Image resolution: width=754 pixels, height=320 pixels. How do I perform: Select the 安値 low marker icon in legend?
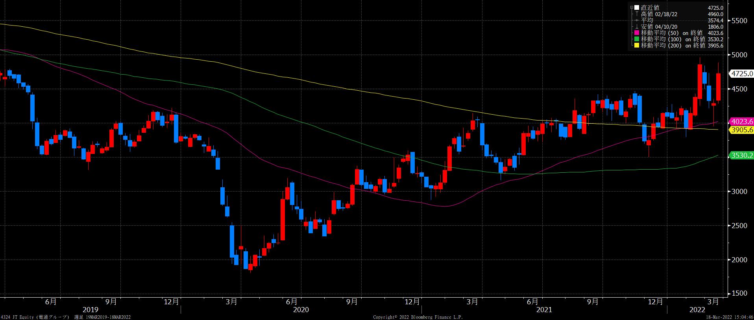637,27
